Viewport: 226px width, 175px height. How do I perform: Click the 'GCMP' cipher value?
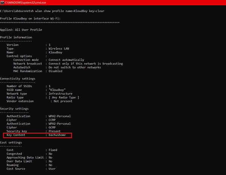tap(52, 127)
